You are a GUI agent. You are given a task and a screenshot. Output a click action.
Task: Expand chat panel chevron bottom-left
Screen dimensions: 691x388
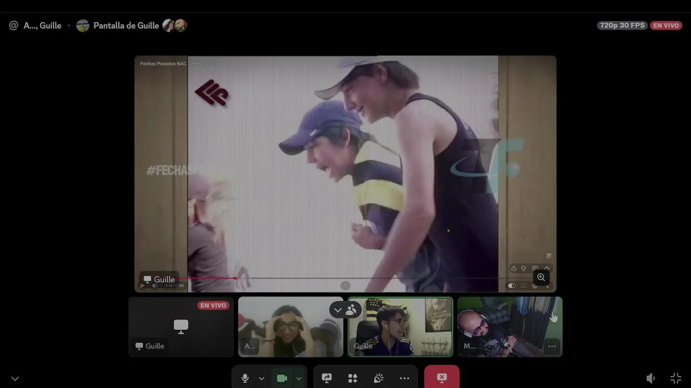(15, 379)
